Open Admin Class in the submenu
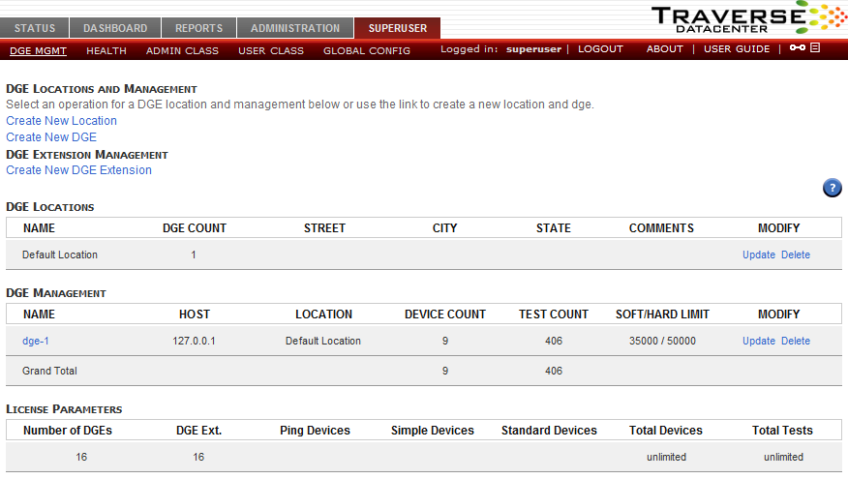Image resolution: width=848 pixels, height=479 pixels. tap(182, 50)
